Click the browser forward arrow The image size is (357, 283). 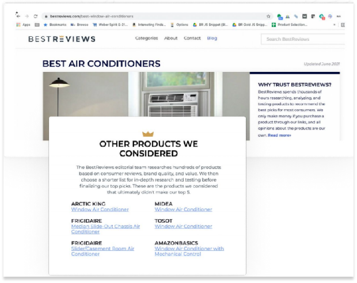click(x=26, y=16)
